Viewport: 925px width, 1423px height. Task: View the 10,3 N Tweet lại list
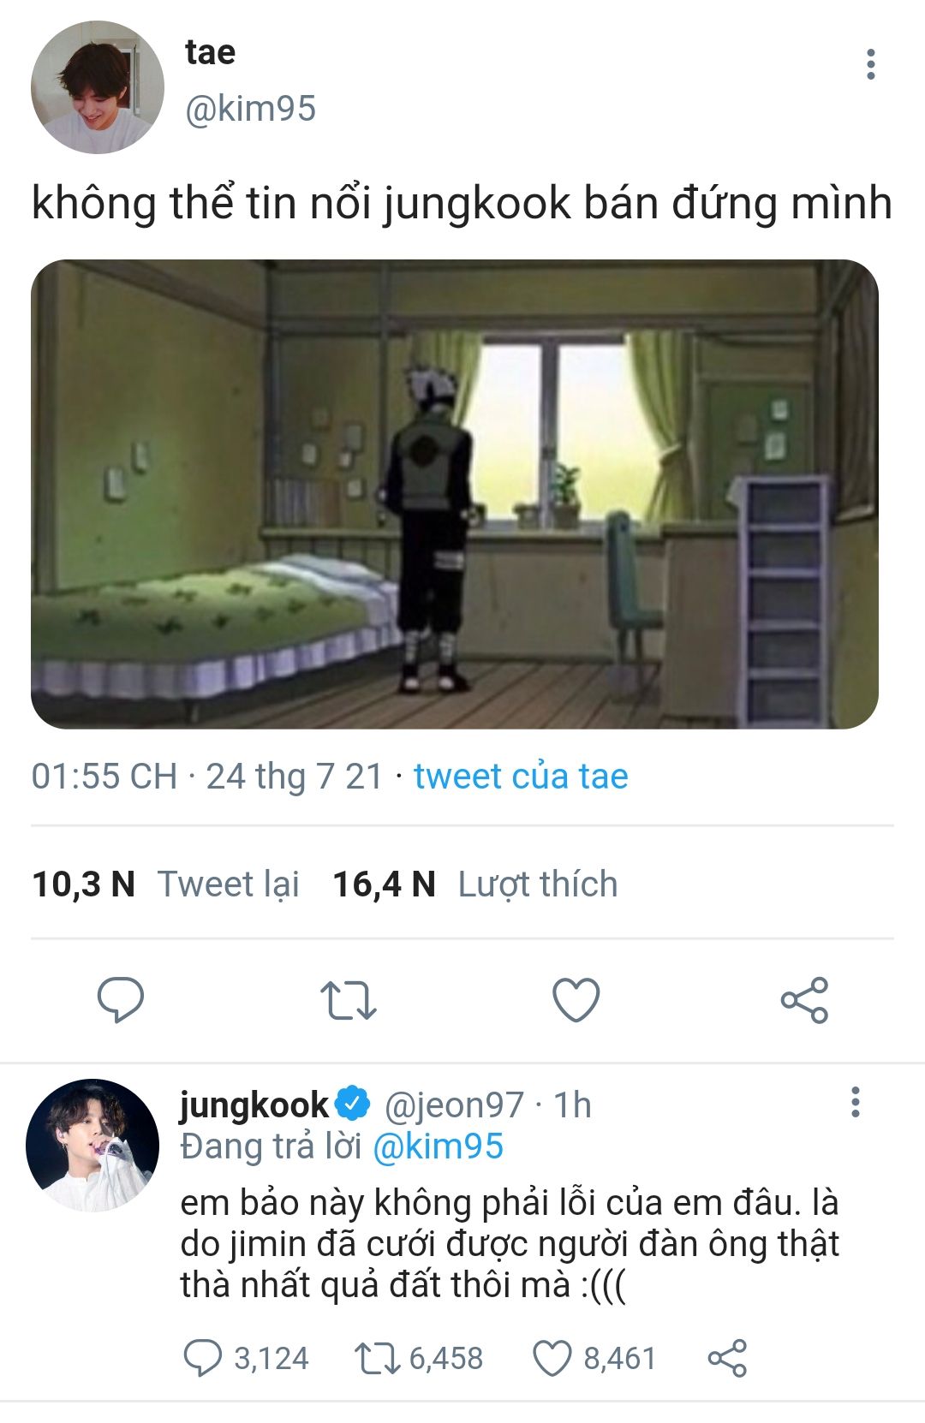tap(165, 884)
